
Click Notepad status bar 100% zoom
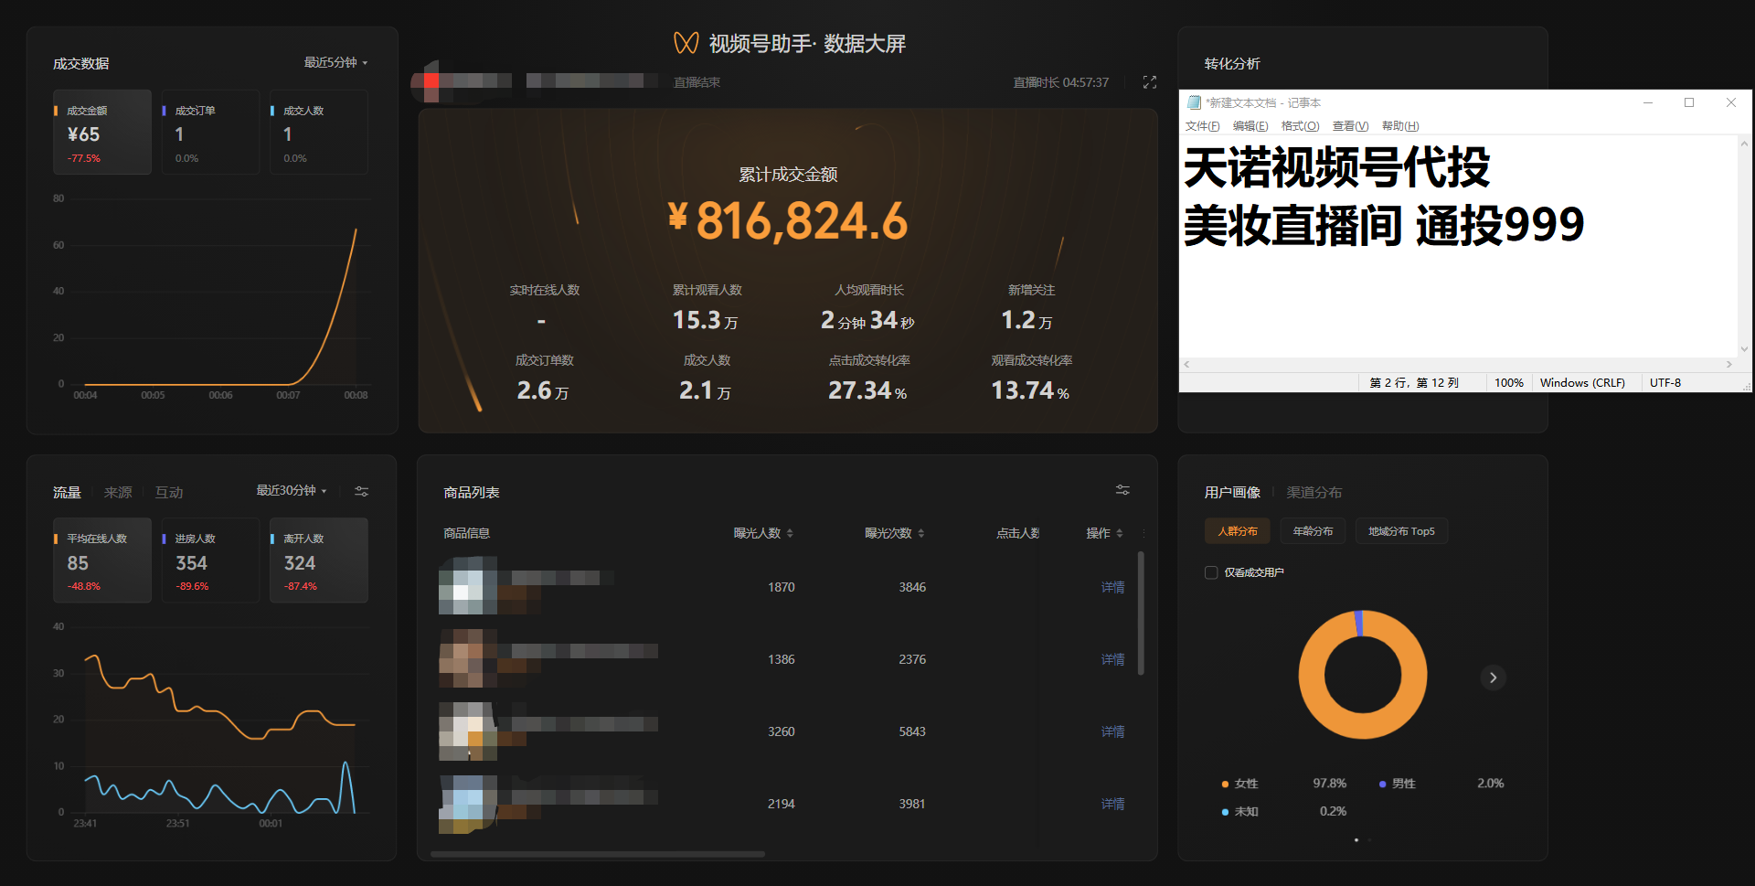coord(1508,383)
